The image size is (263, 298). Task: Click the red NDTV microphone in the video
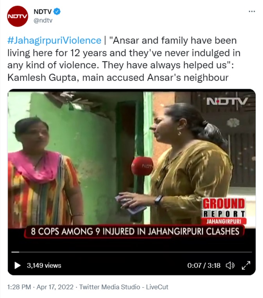point(142,166)
